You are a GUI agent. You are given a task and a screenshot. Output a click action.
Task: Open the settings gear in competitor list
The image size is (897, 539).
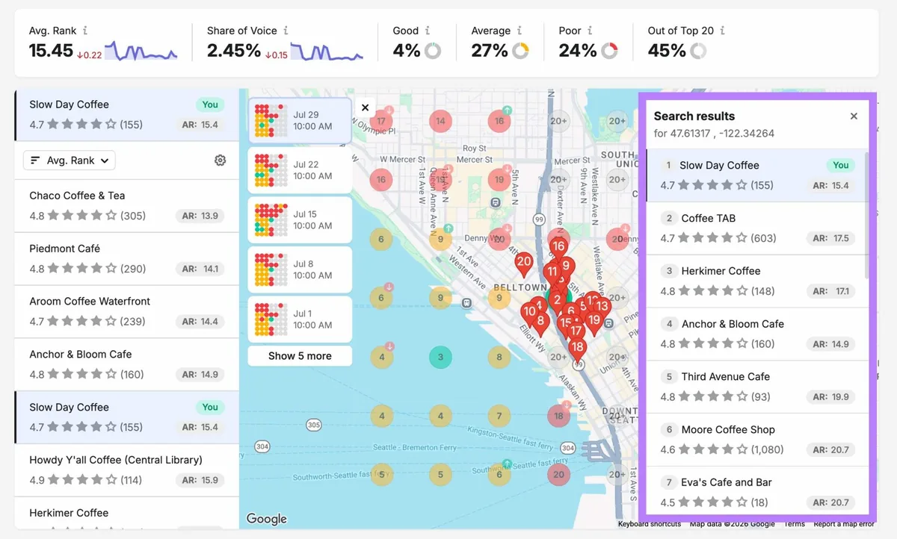(x=220, y=160)
